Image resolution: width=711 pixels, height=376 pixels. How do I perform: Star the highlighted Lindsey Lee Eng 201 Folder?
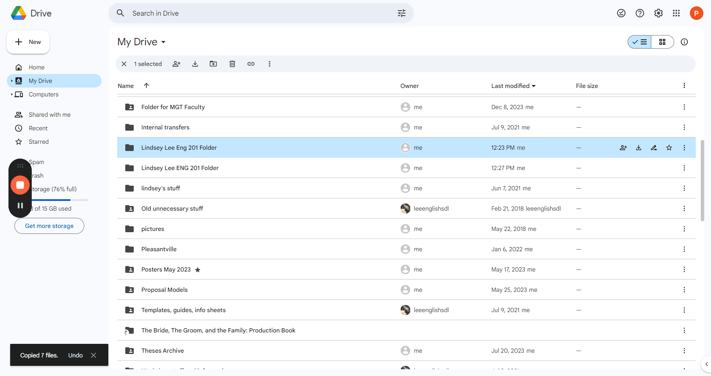669,148
